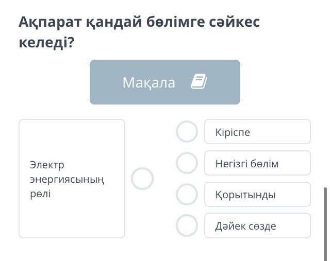The height and width of the screenshot is (261, 330).
Task: Mark the circle next to Қорытынды
Action: (187, 195)
